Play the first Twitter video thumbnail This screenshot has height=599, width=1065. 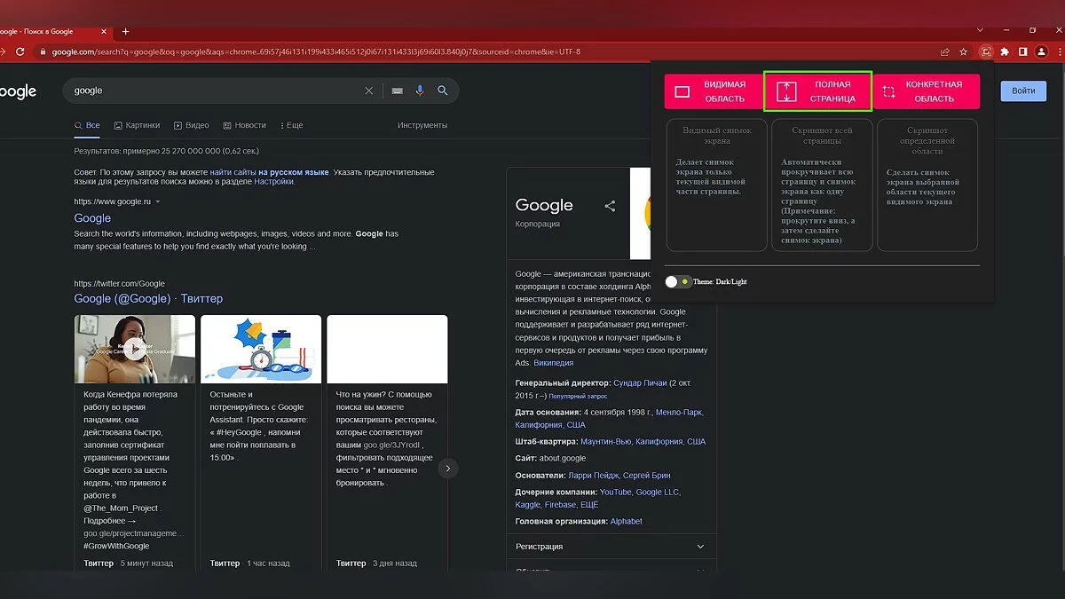tap(133, 349)
